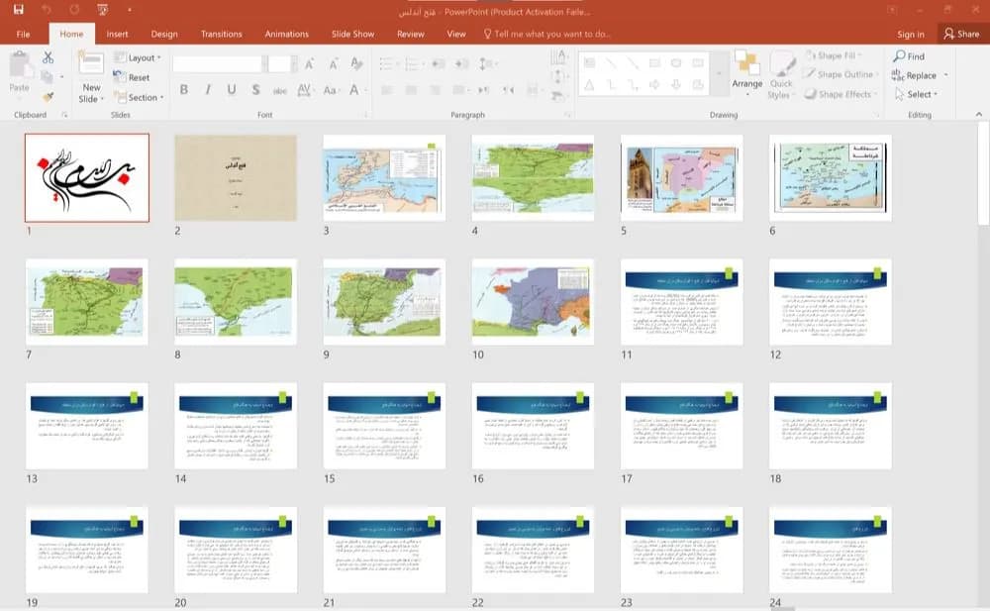
Task: Open the Transitions tab
Action: 221,34
